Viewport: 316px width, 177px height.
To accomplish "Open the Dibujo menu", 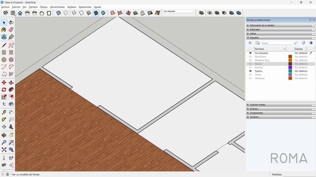I will click(43, 7).
